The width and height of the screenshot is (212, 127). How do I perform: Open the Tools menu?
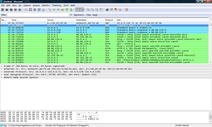66,5
